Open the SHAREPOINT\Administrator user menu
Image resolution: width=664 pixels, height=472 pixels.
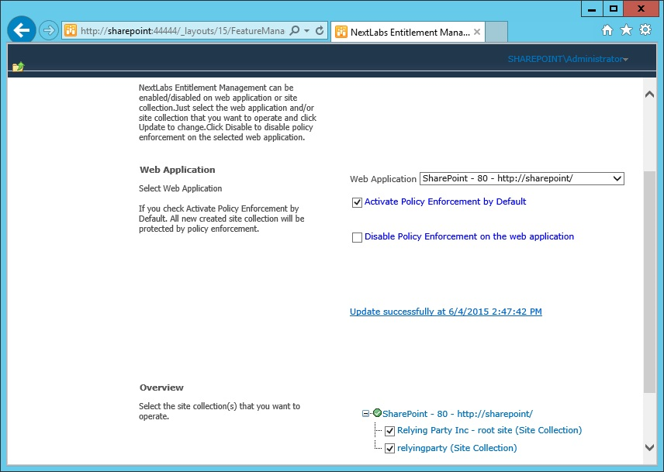point(568,59)
